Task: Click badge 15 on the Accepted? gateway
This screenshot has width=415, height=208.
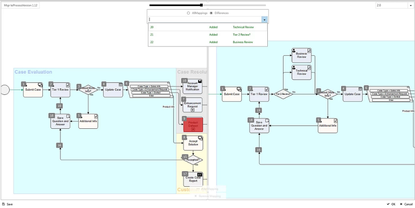Action: [x=185, y=157]
